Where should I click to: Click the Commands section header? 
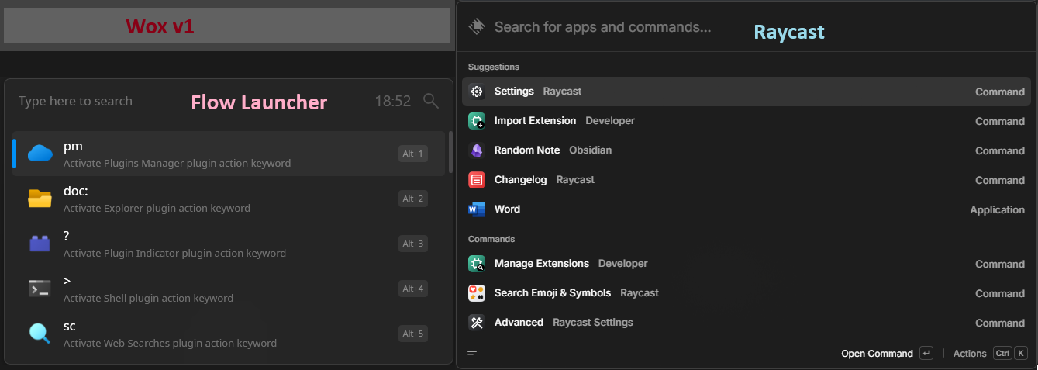[x=491, y=239]
